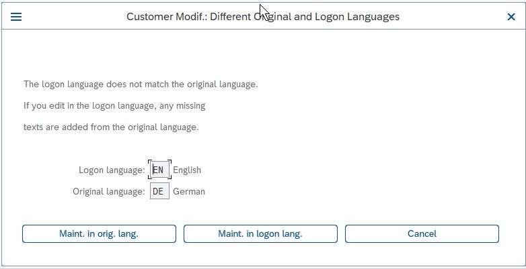The image size is (526, 269).
Task: Click 'original language.' at end of first message line
Action: (x=223, y=85)
